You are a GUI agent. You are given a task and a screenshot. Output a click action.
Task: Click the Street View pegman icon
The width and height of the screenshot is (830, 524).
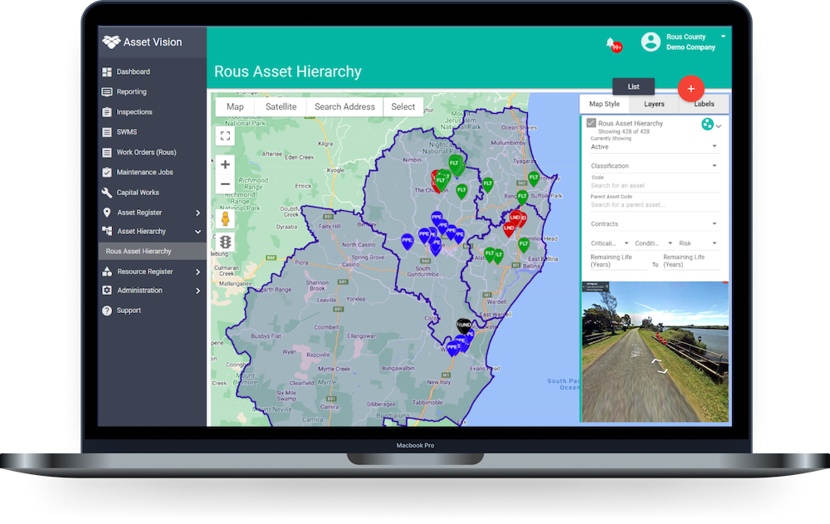225,218
